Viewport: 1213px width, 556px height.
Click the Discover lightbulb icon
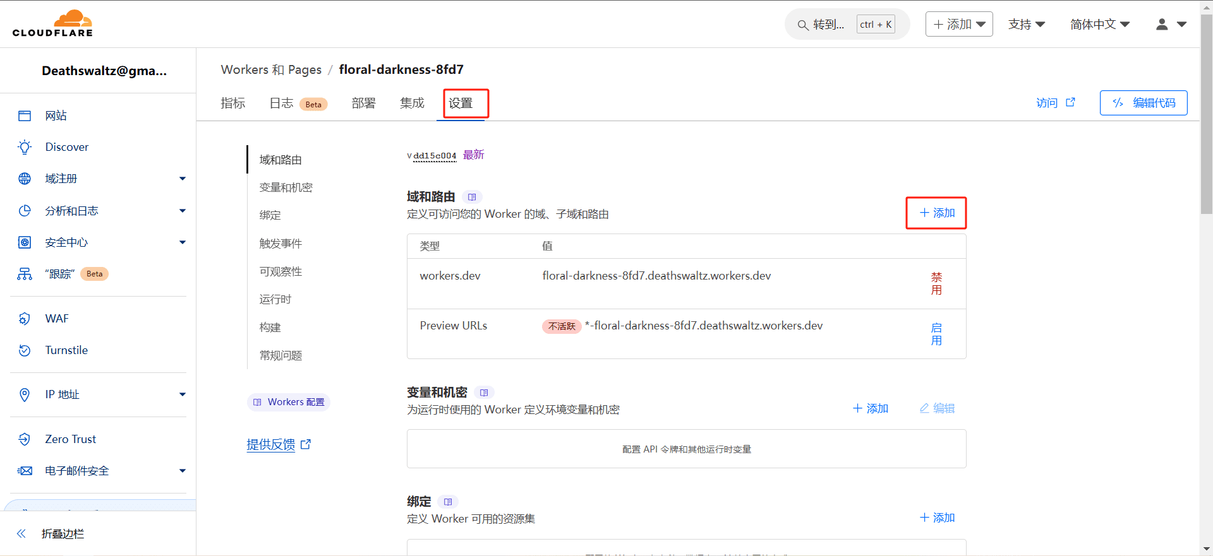click(25, 147)
